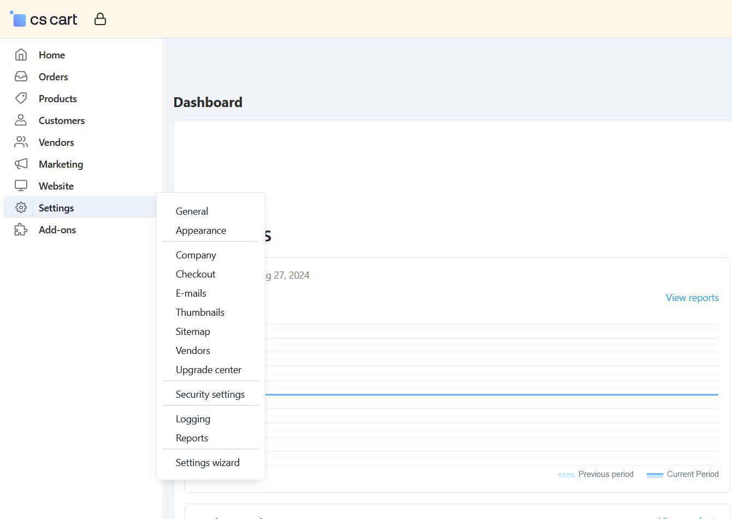Viewport: 732px width, 519px height.
Task: Open E-mails settings
Action: pos(191,293)
